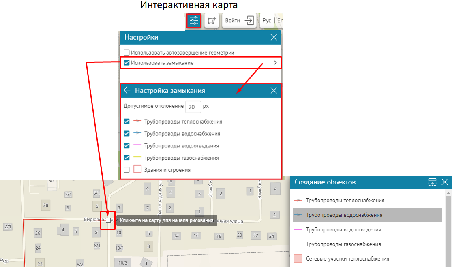Enable Использовать автозавершение геометрии checkbox
This screenshot has width=452, height=267.
pyautogui.click(x=127, y=53)
